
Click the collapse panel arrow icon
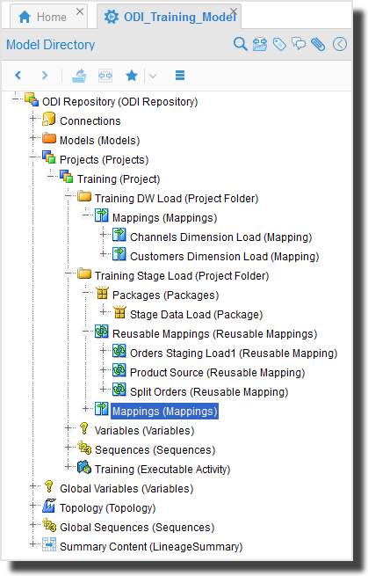tap(340, 45)
